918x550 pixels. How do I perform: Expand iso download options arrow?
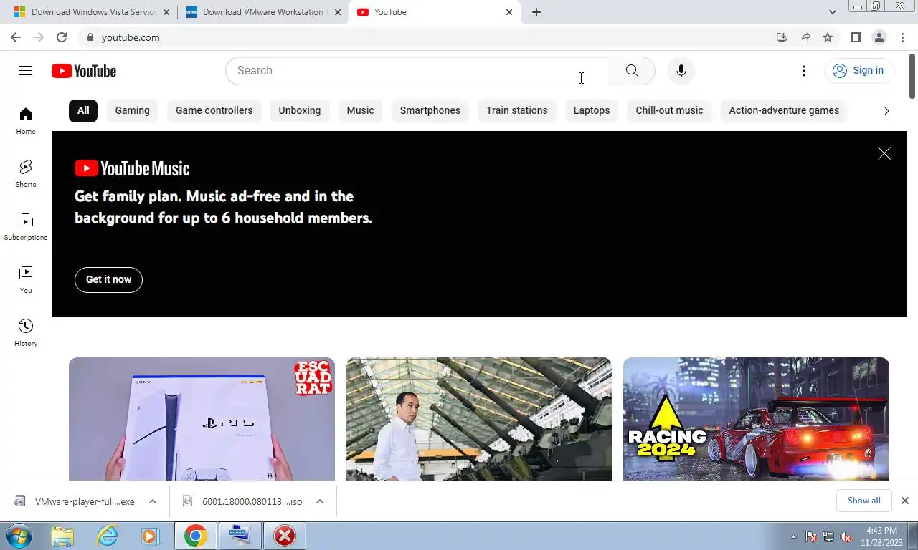coord(320,501)
